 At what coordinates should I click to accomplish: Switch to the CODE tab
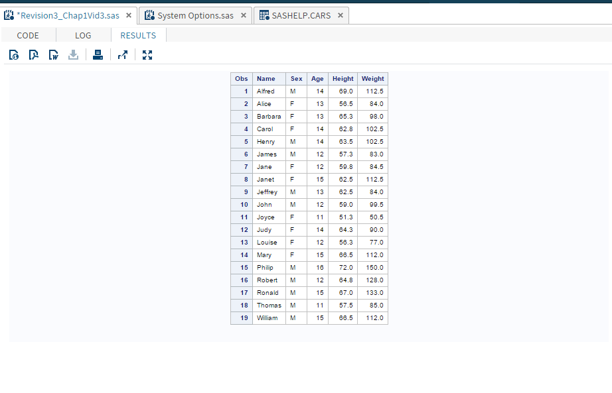click(x=28, y=36)
